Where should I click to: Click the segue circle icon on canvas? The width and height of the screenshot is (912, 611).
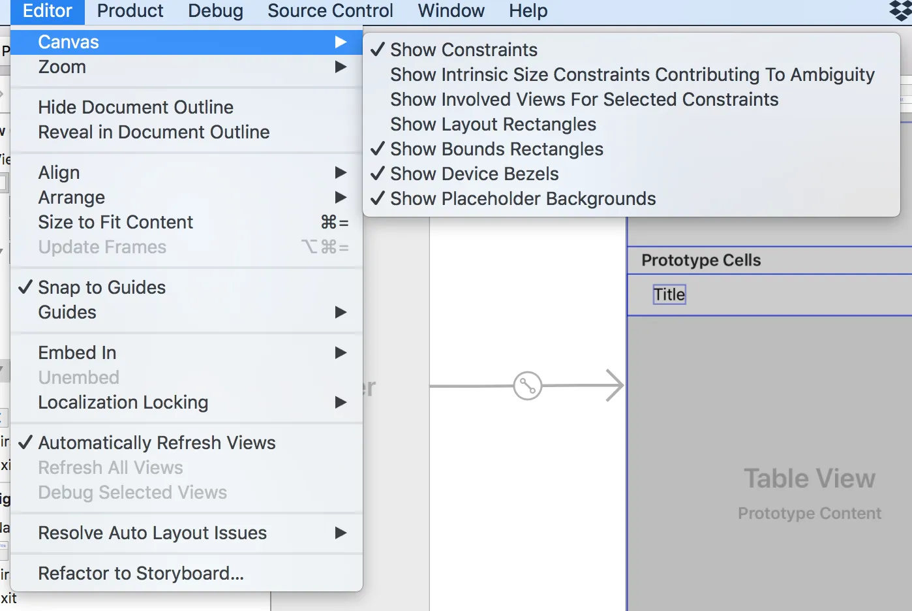pos(527,386)
